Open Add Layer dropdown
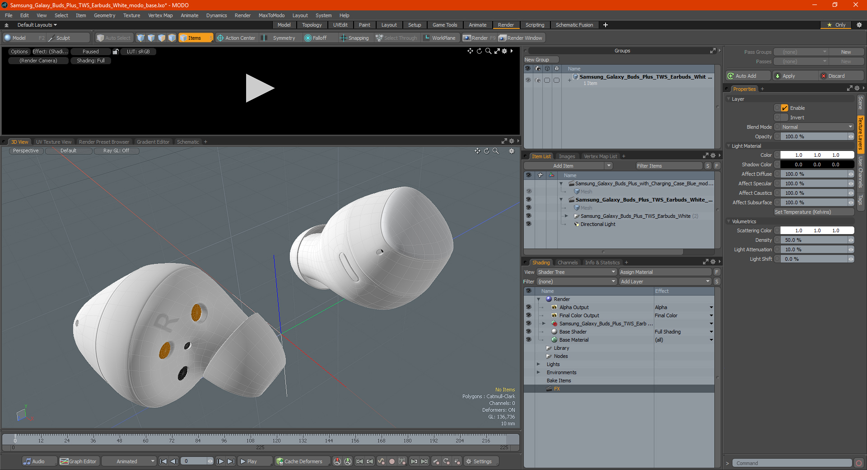The width and height of the screenshot is (867, 470). point(665,282)
